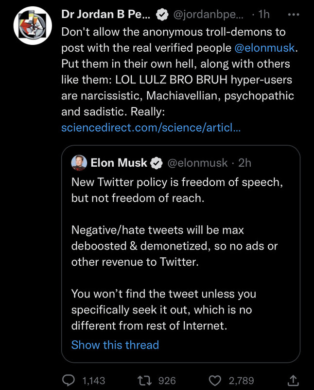
Task: Click the 2h quoted tweet timestamp
Action: click(245, 163)
